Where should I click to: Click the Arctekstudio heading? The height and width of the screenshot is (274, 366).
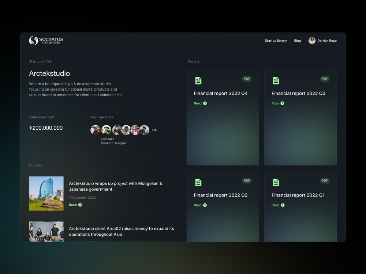(x=49, y=73)
